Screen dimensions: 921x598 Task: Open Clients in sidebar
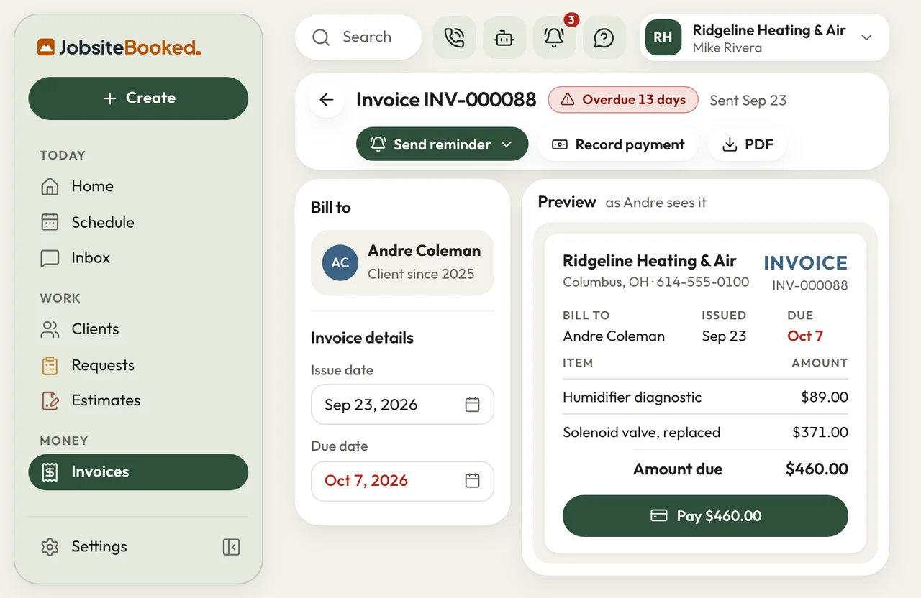[x=138, y=329]
